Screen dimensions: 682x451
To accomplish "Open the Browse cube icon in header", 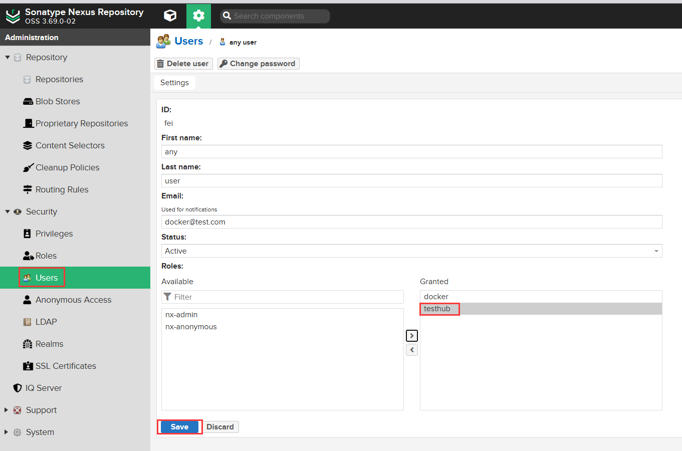I will click(170, 16).
